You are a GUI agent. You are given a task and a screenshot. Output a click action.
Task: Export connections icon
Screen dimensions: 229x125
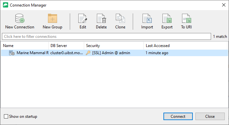tap(167, 18)
